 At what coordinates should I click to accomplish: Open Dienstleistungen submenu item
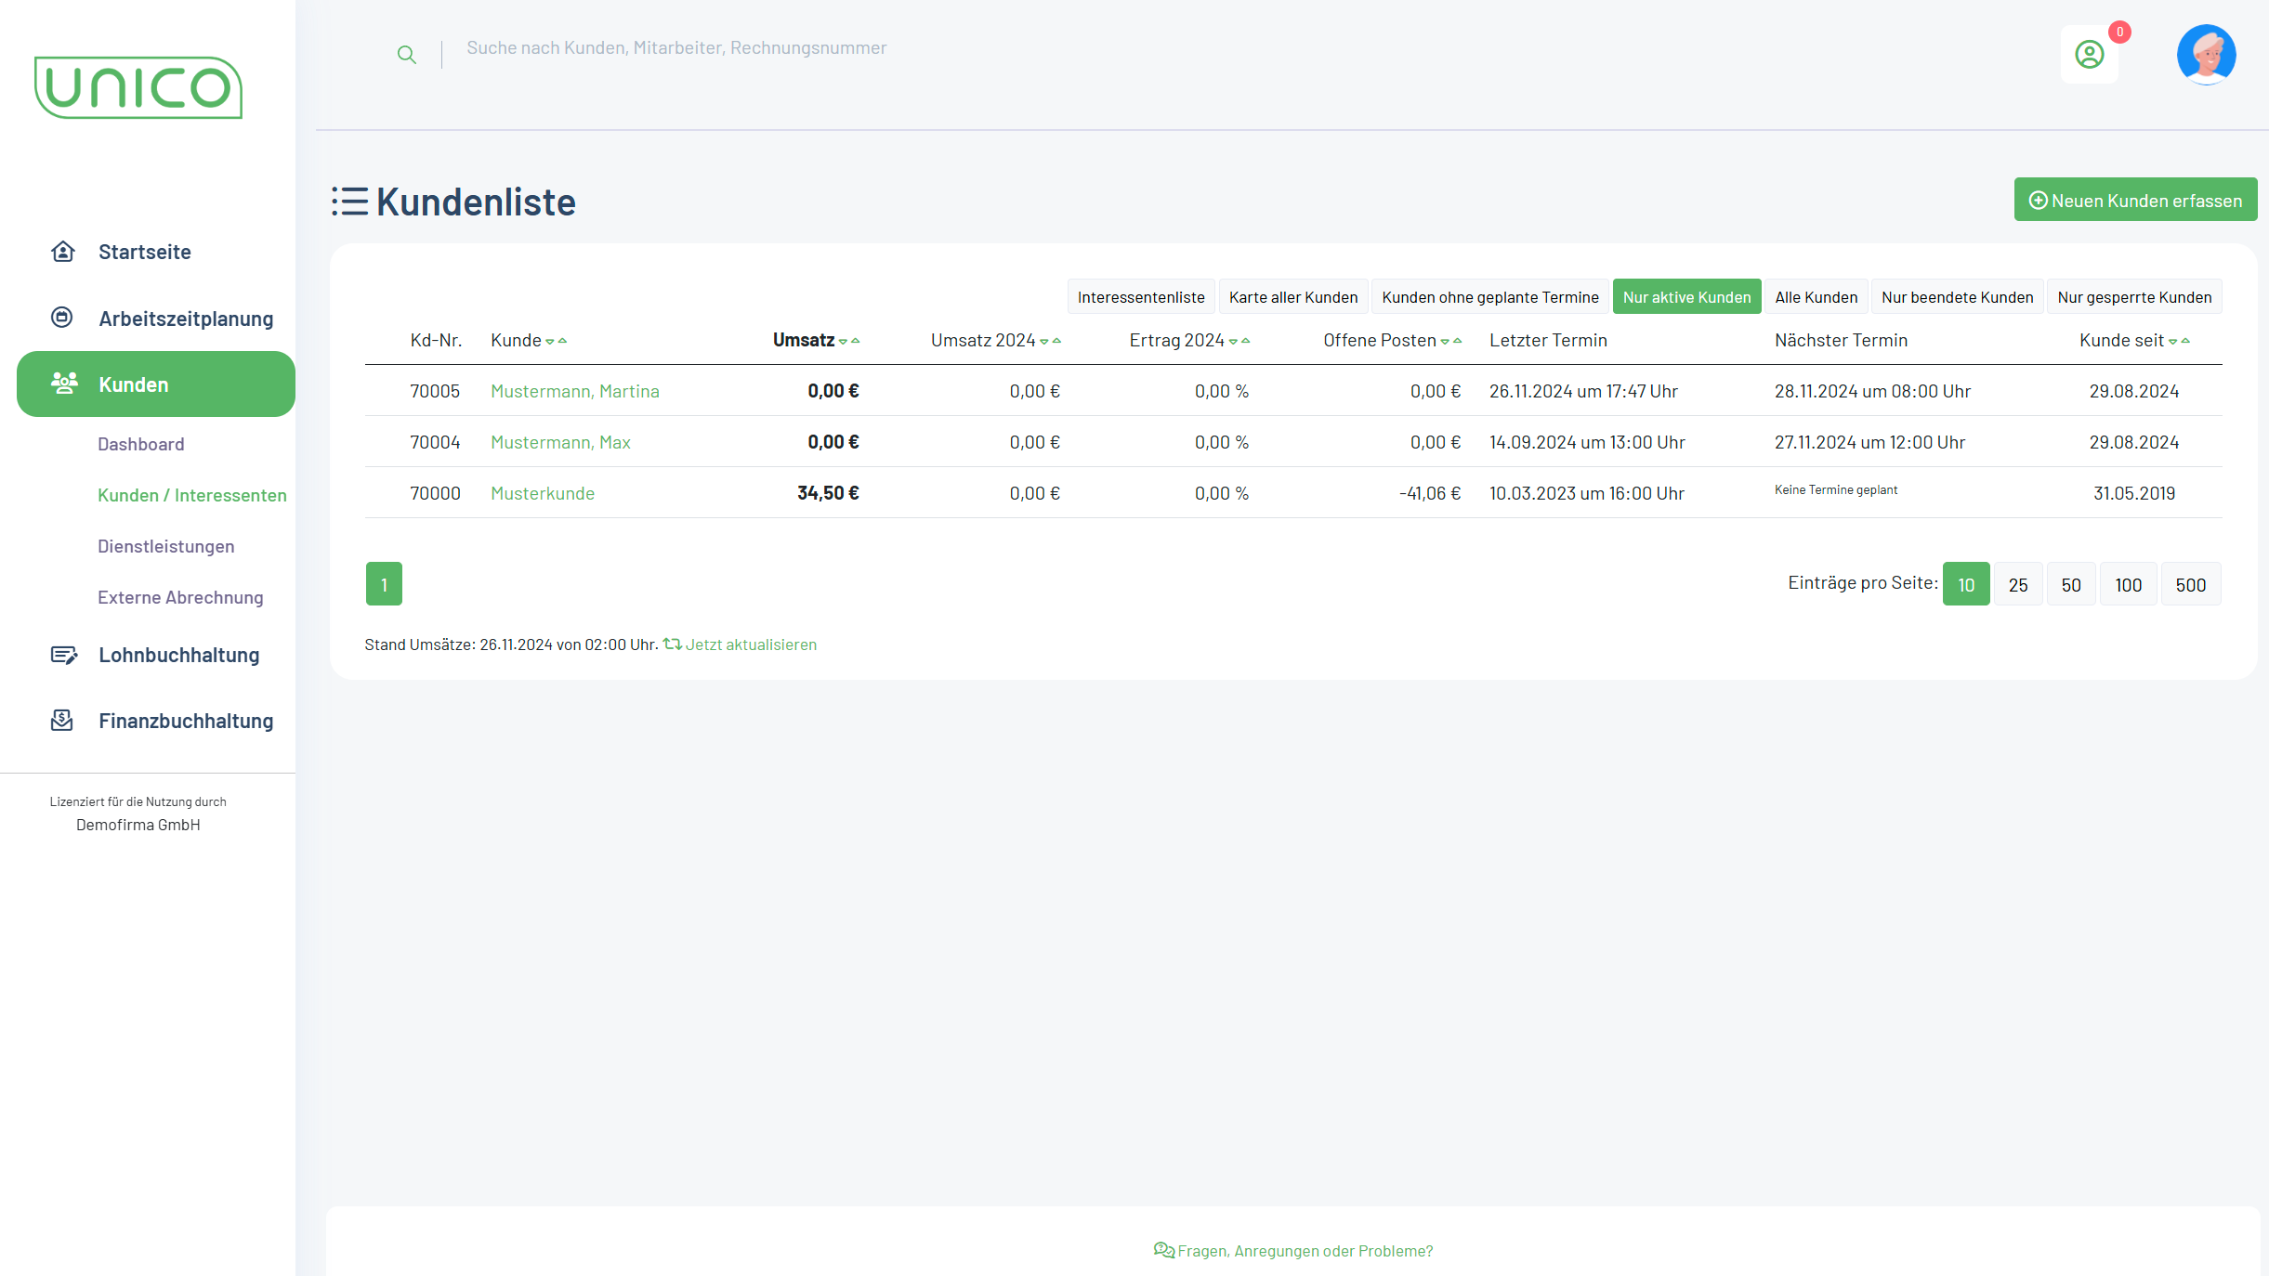165,546
